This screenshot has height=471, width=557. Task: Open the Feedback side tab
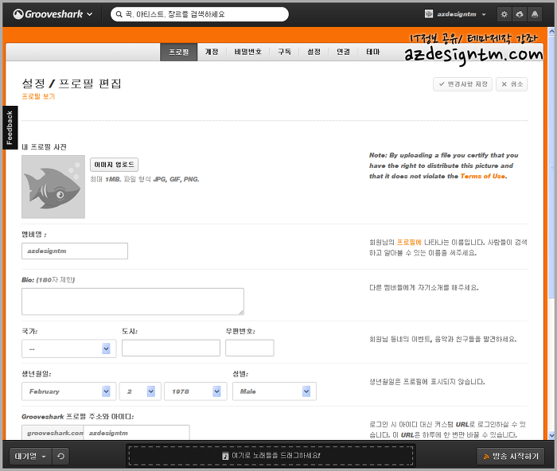pos(10,127)
